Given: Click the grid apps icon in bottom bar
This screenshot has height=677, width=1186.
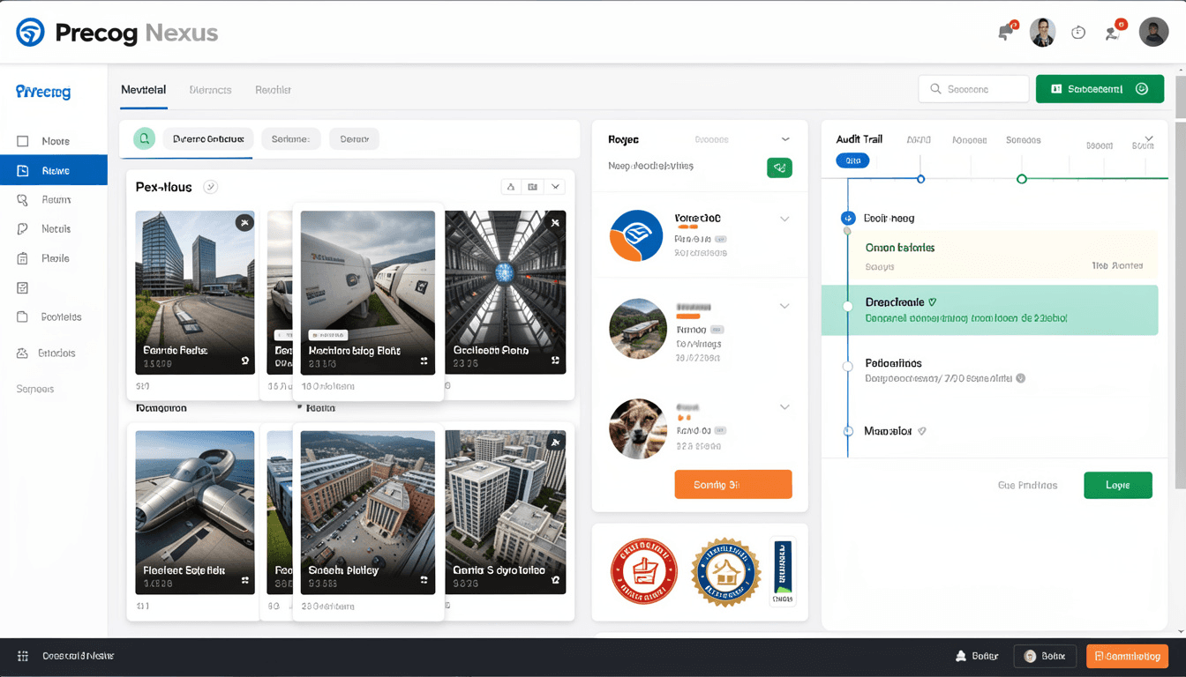Looking at the screenshot, I should [x=23, y=656].
